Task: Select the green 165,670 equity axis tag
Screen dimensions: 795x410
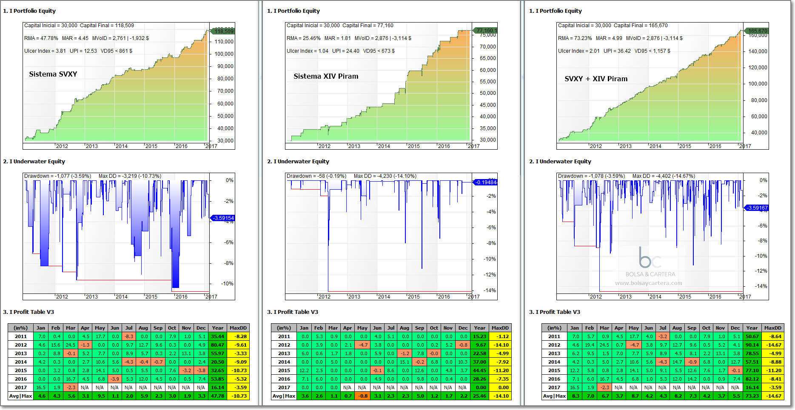Action: tap(756, 31)
